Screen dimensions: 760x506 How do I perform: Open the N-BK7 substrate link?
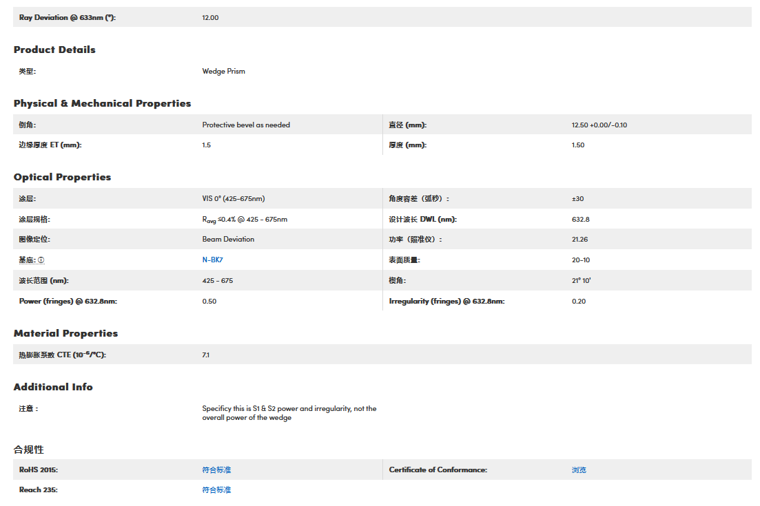click(212, 260)
